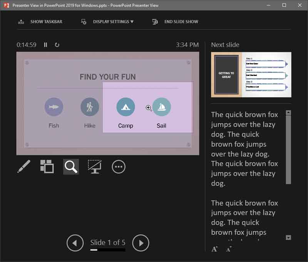Select the Getting To Great next slide preview

pyautogui.click(x=251, y=74)
